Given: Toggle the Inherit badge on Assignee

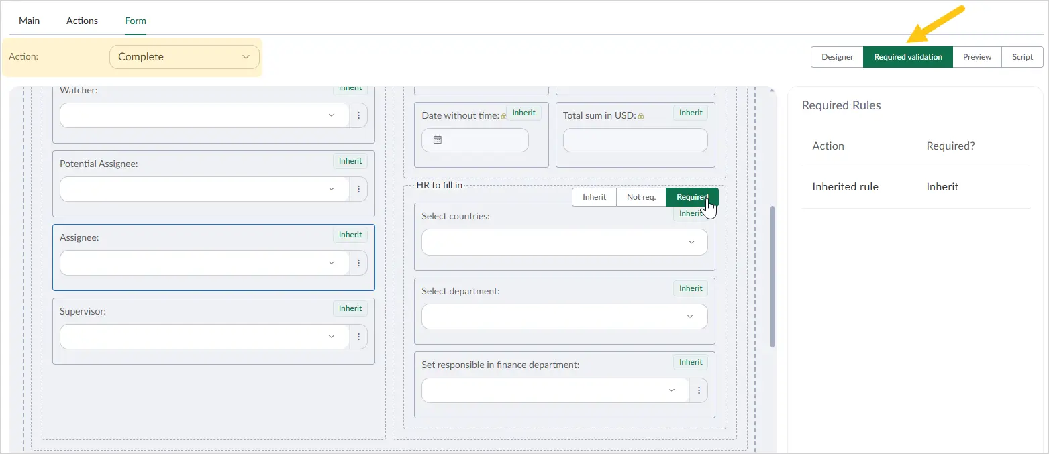Looking at the screenshot, I should tap(350, 235).
